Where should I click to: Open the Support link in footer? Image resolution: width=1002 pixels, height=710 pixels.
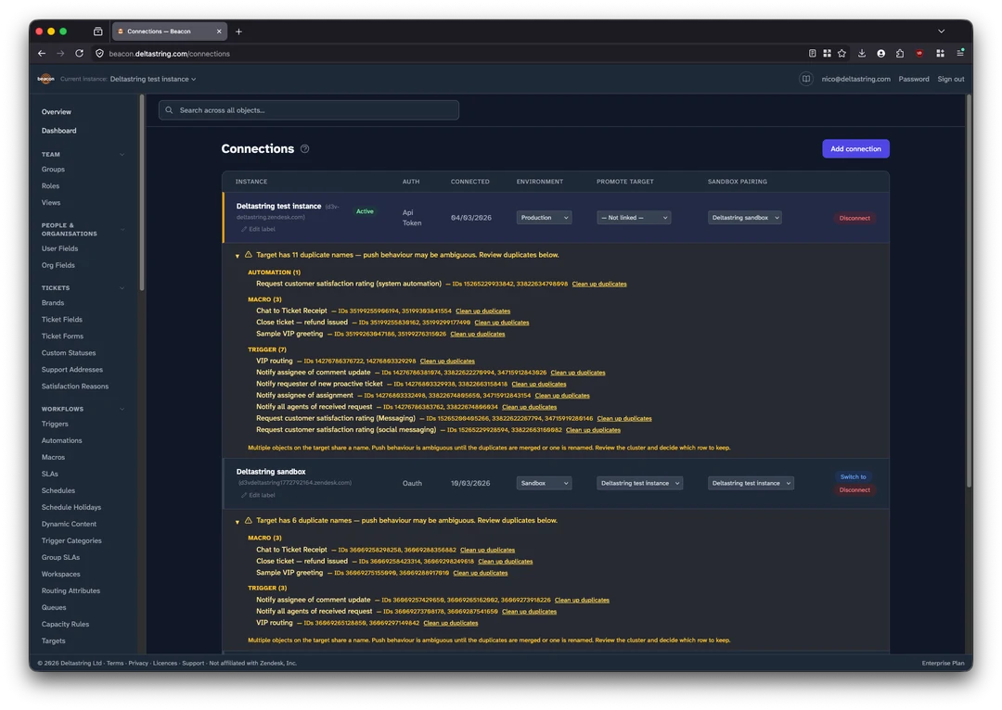pyautogui.click(x=193, y=663)
